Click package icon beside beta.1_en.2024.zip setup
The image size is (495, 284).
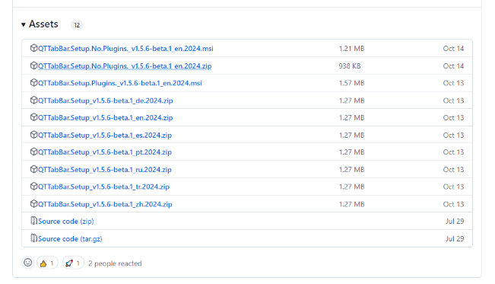[x=33, y=117]
